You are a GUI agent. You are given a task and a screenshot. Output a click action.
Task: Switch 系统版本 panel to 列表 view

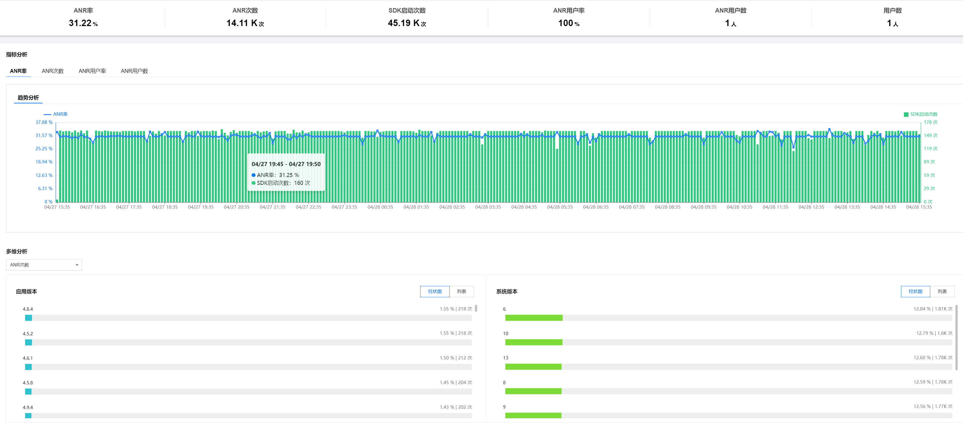coord(942,291)
